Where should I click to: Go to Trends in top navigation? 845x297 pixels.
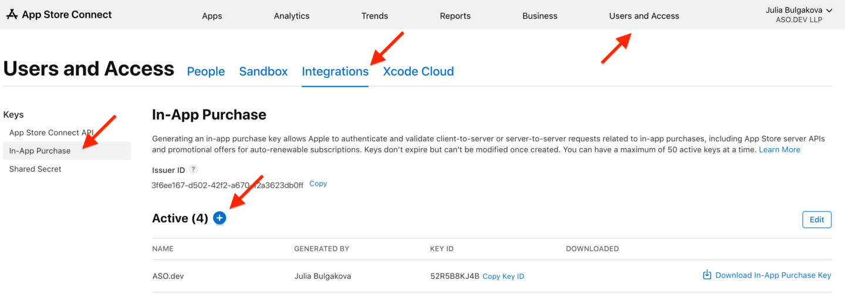374,16
